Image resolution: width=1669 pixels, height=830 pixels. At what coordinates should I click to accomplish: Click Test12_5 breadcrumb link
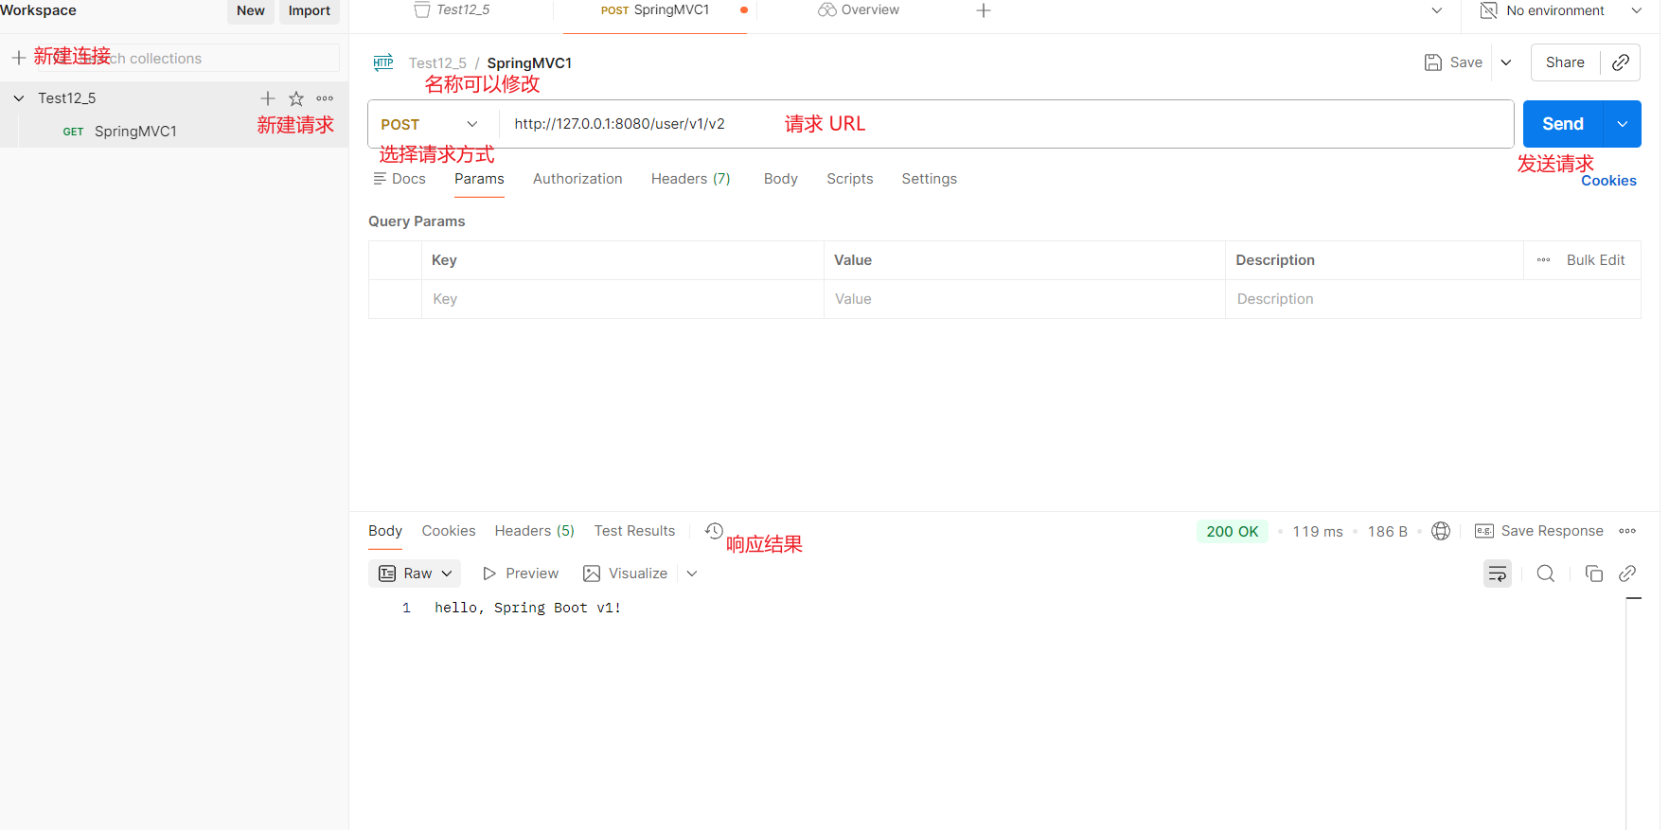click(x=437, y=62)
